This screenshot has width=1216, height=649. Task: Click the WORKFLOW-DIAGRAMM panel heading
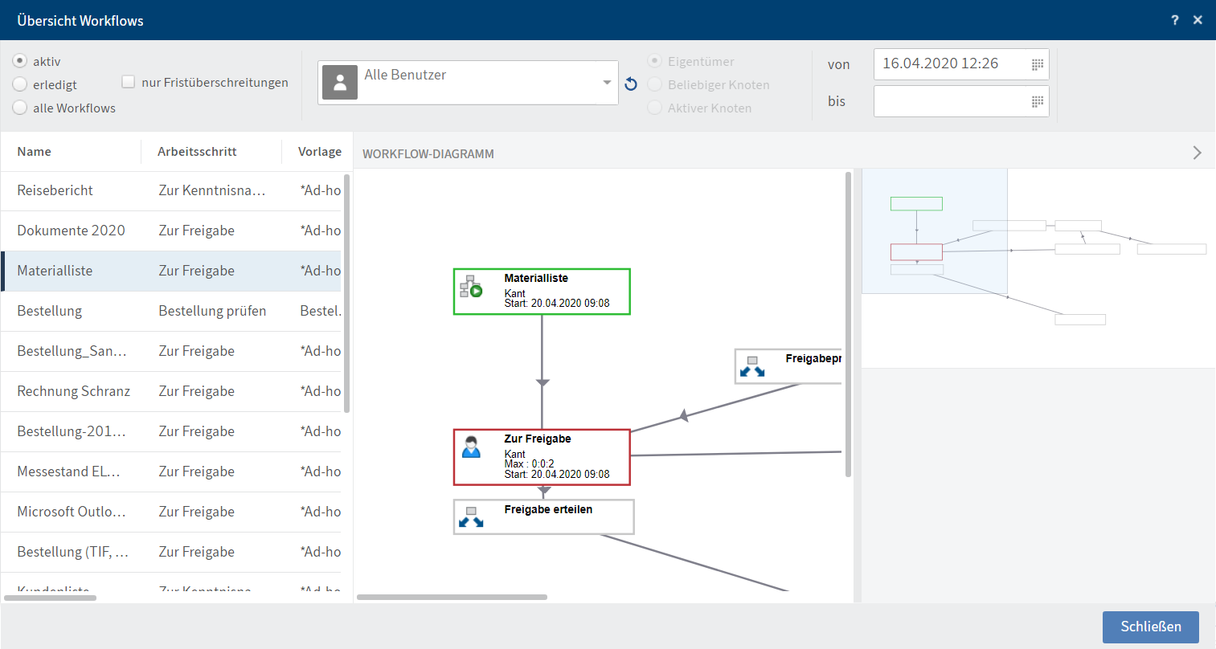(428, 153)
